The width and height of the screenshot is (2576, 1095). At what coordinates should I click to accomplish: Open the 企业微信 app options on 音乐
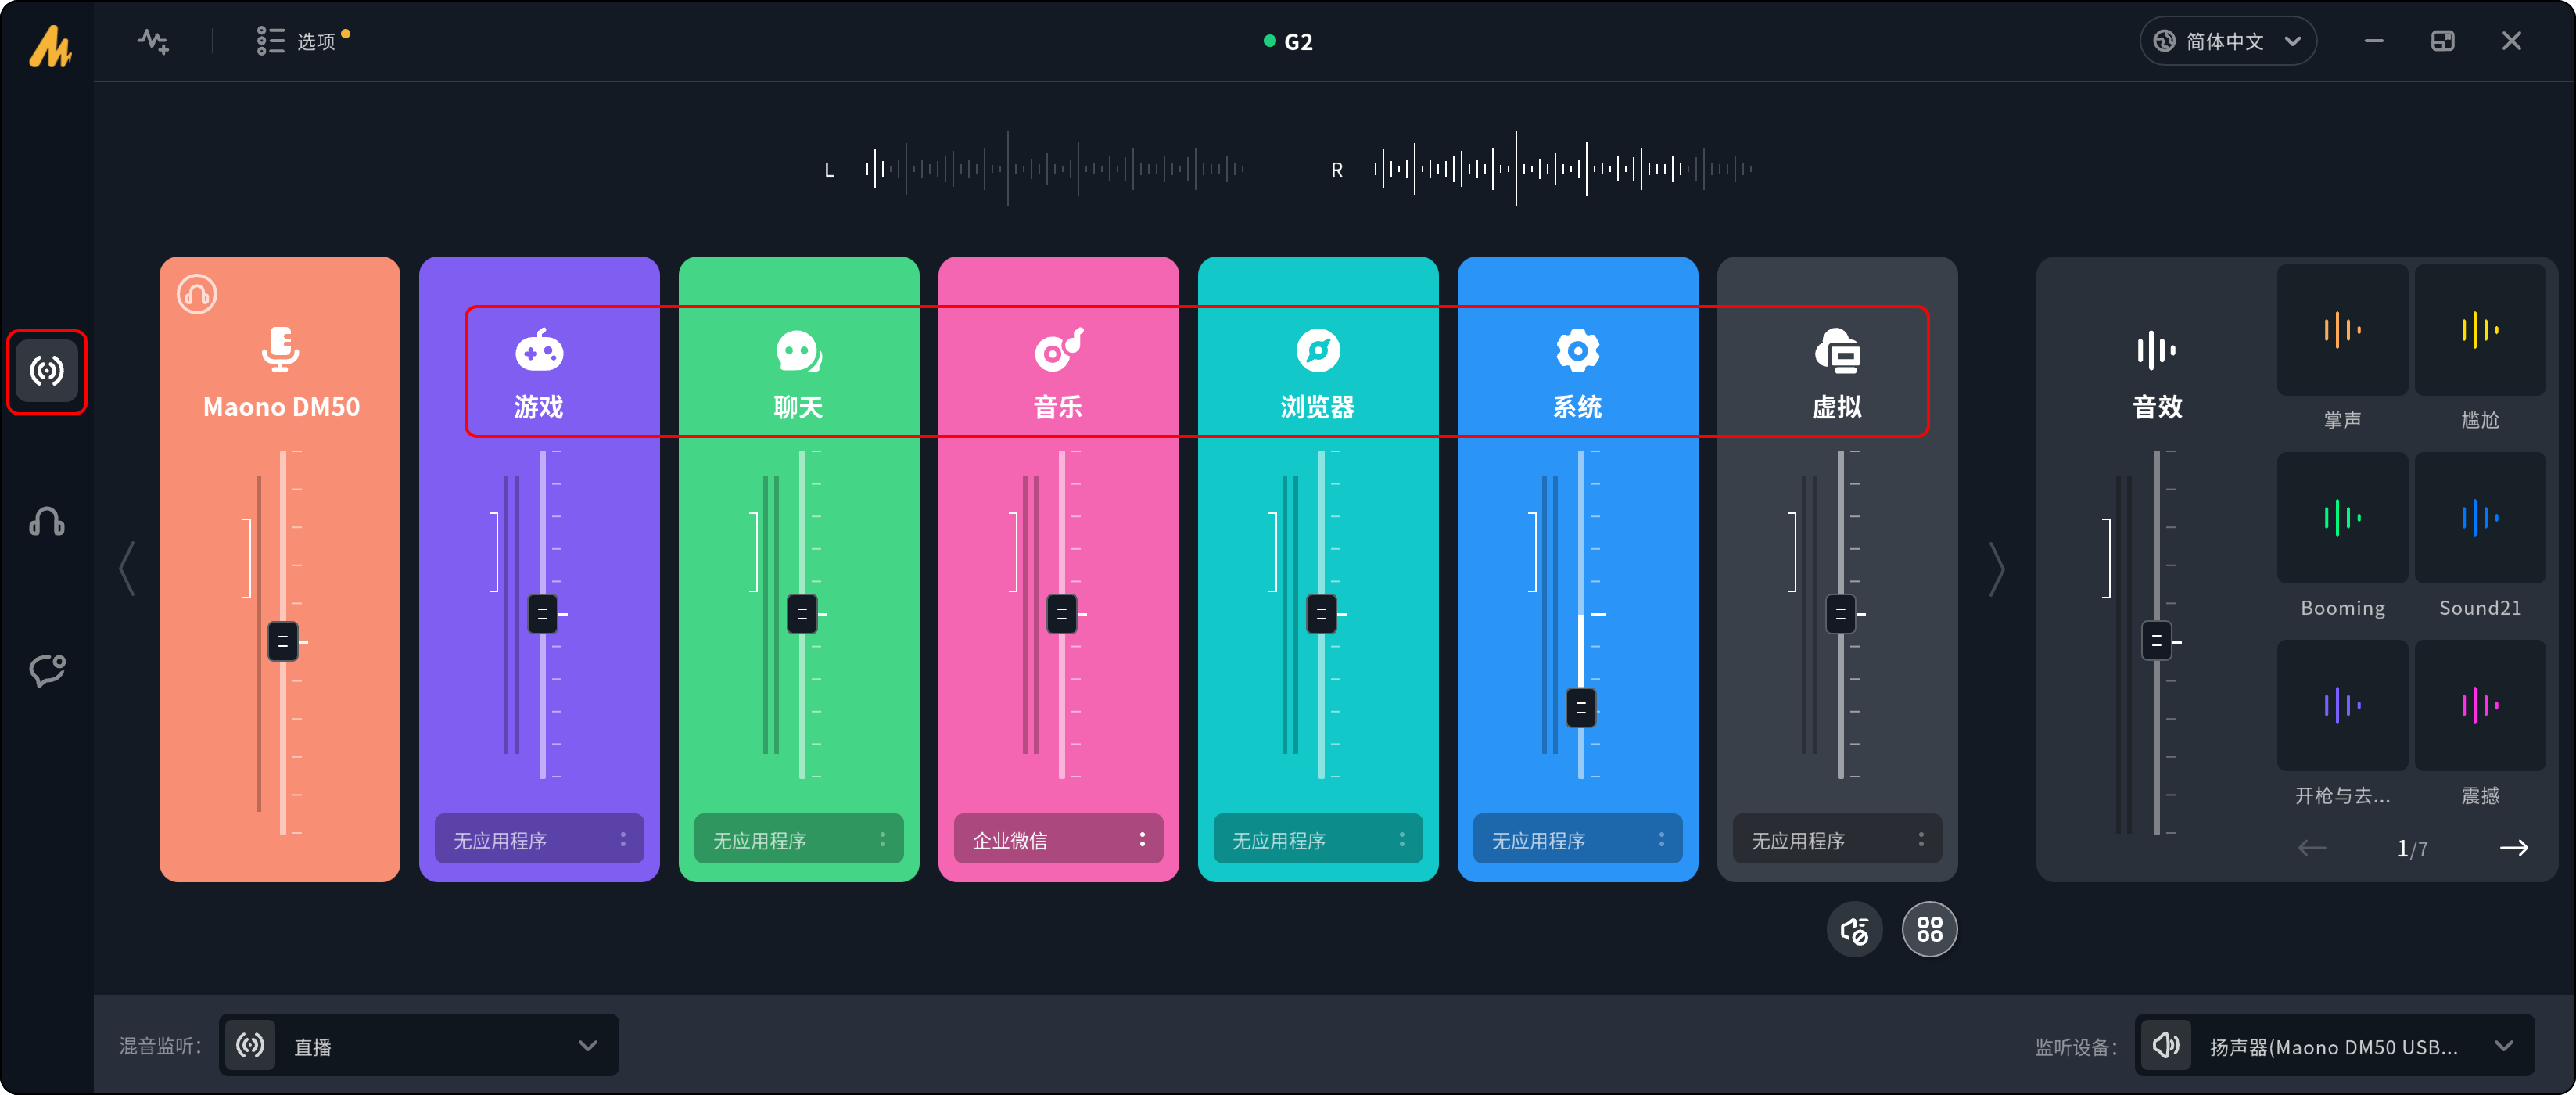pos(1142,840)
